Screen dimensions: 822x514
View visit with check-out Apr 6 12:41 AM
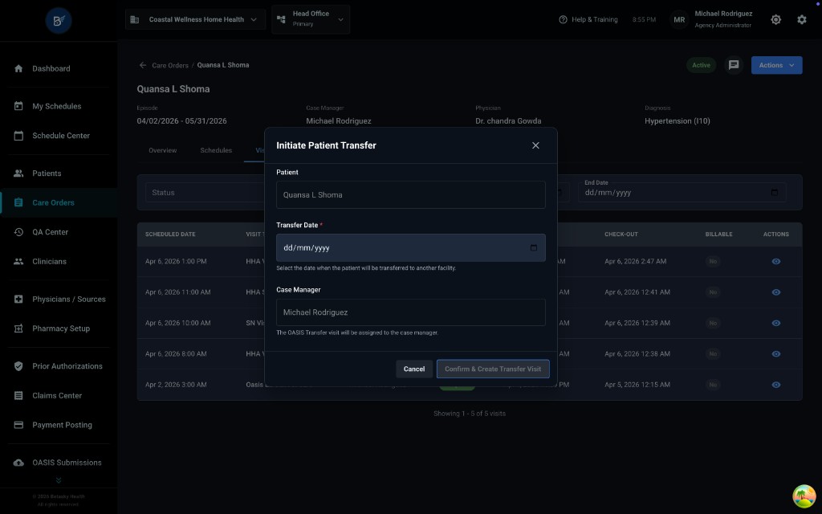click(776, 292)
